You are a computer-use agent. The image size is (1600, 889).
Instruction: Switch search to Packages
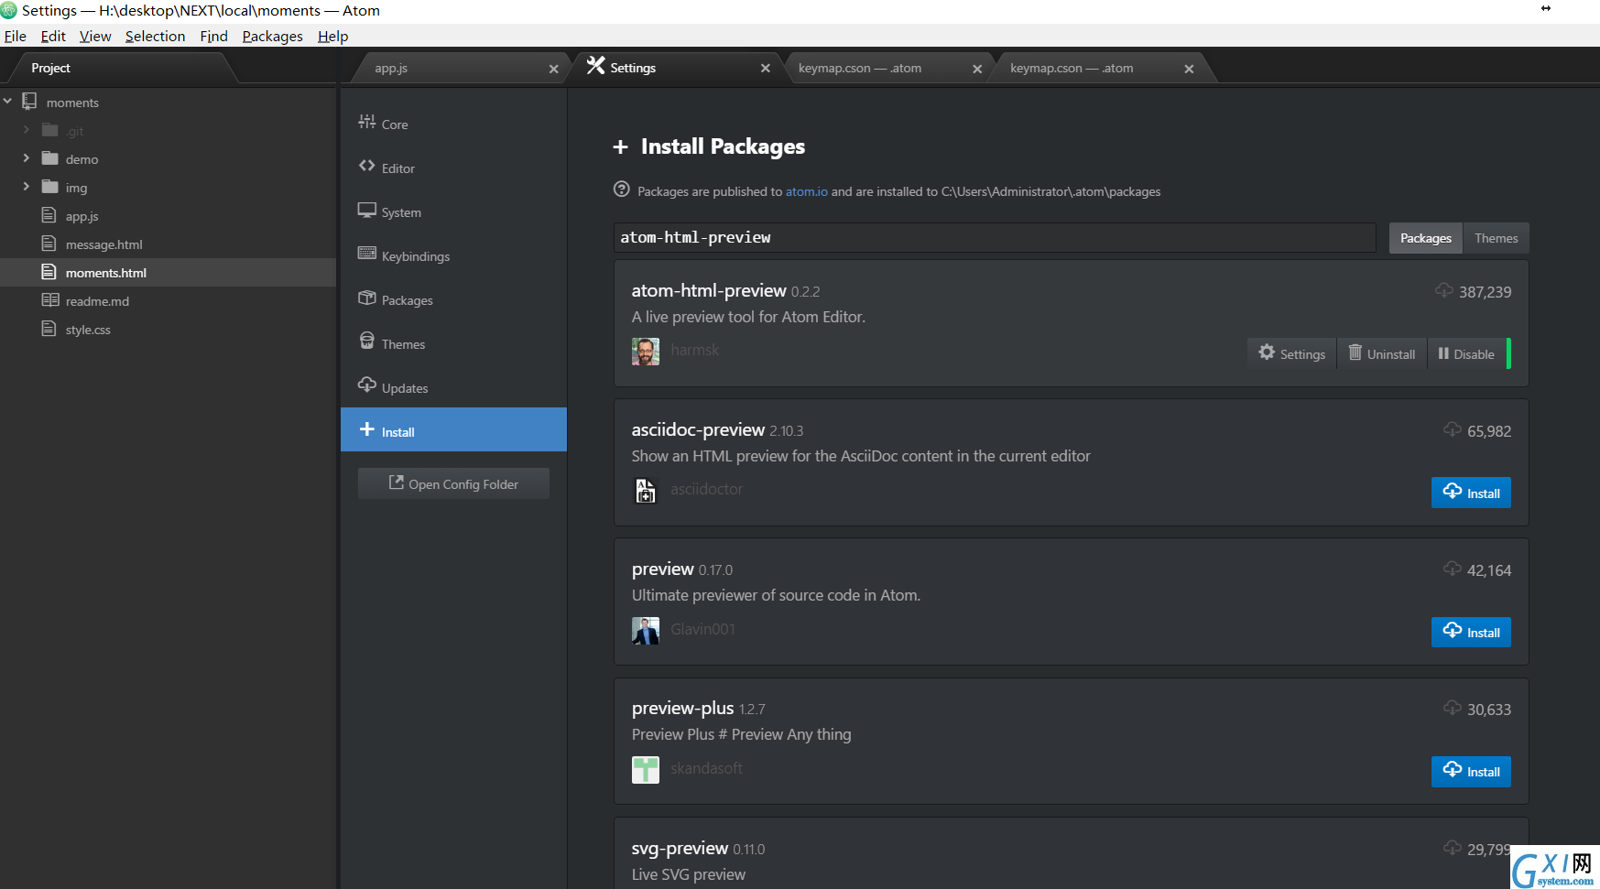(x=1425, y=238)
